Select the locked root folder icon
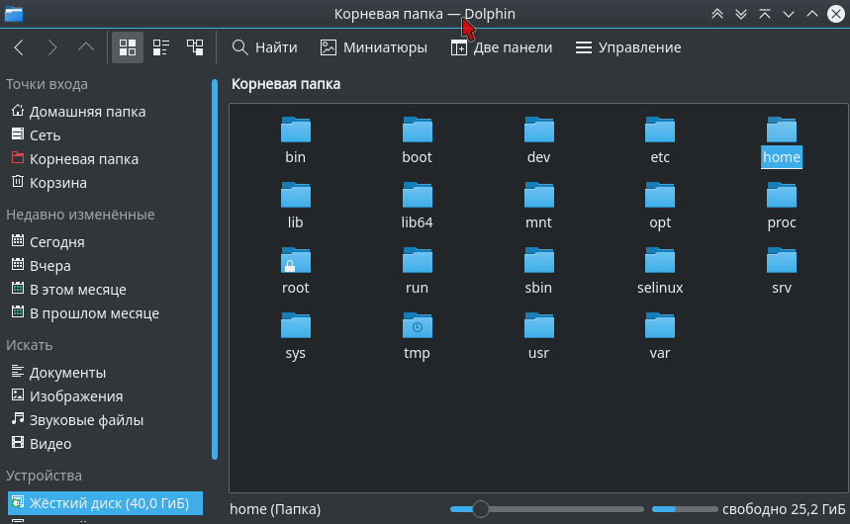Viewport: 850px width, 524px height. [296, 261]
